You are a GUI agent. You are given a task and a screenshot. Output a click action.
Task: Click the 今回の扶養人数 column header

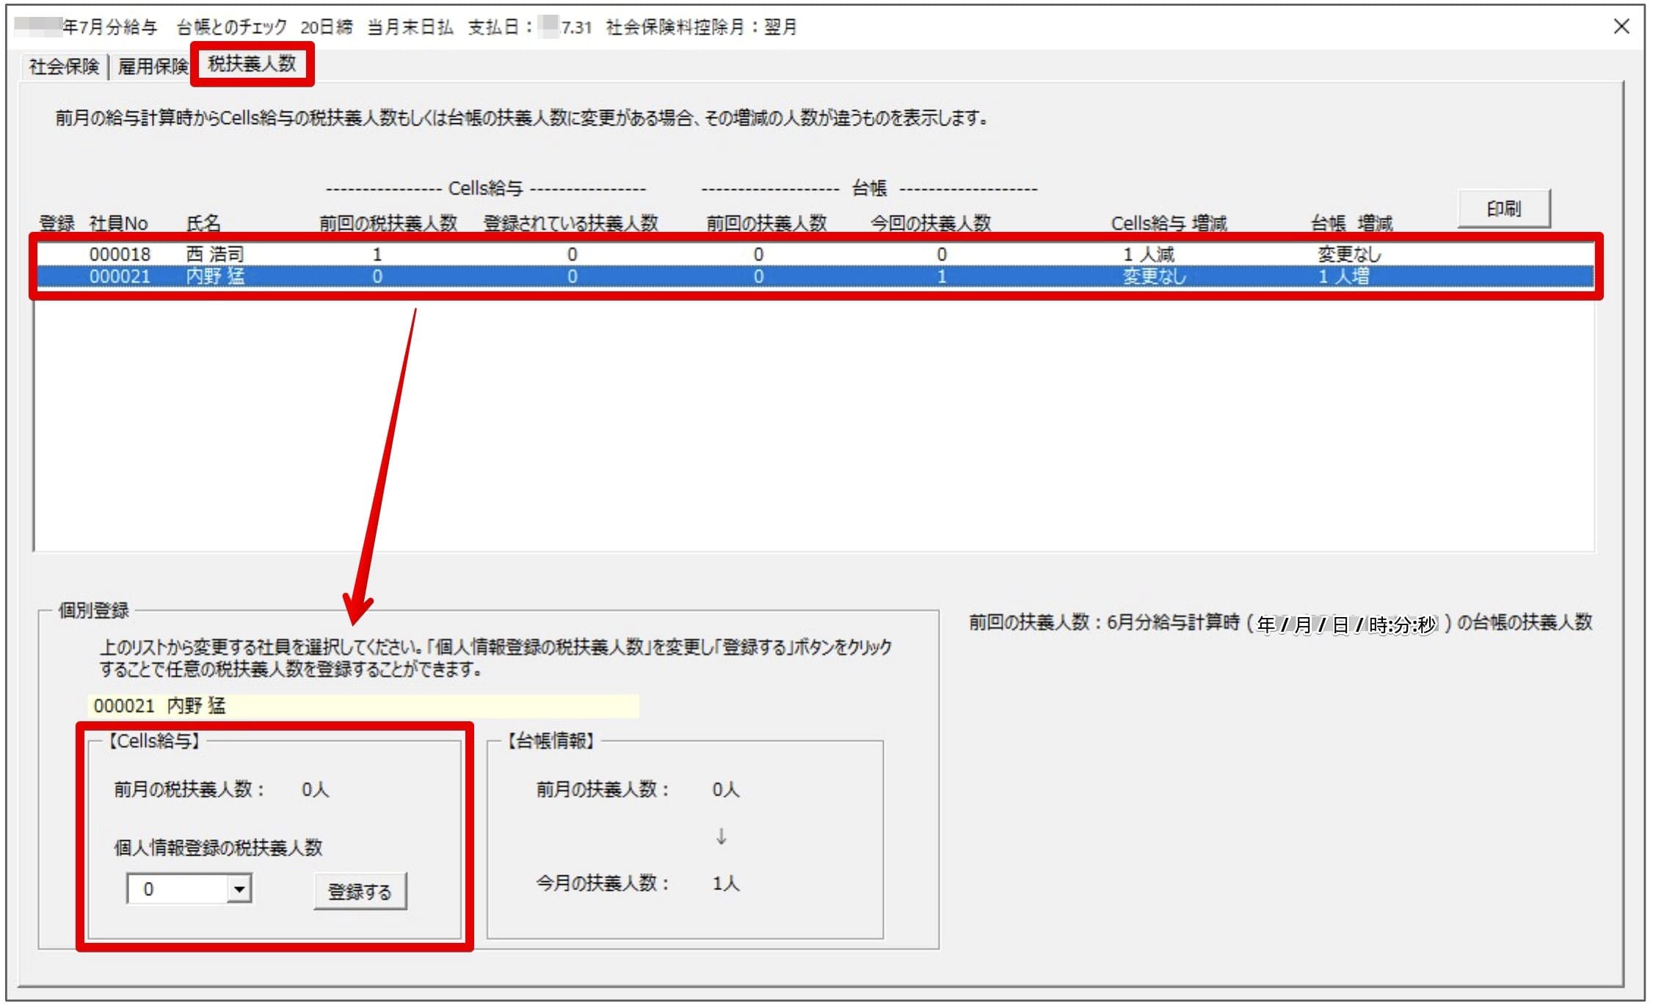(x=931, y=223)
